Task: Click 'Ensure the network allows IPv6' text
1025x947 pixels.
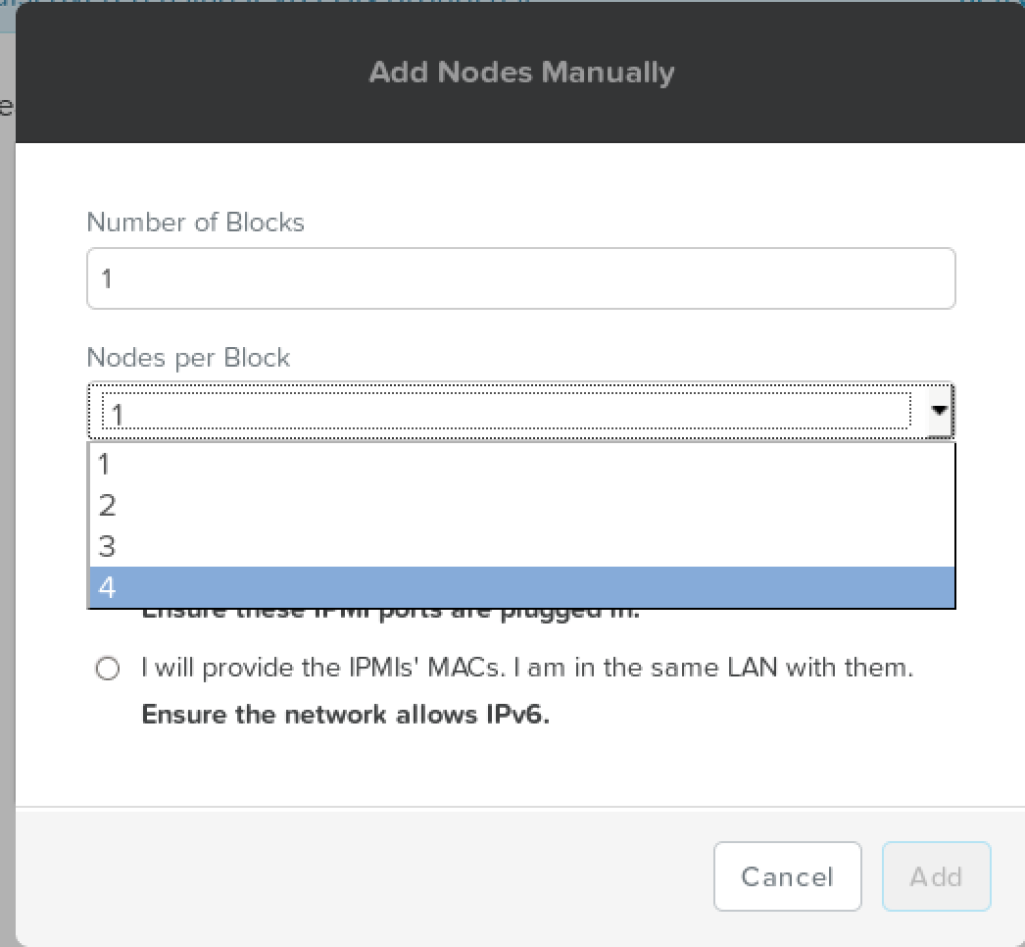Action: pos(345,714)
